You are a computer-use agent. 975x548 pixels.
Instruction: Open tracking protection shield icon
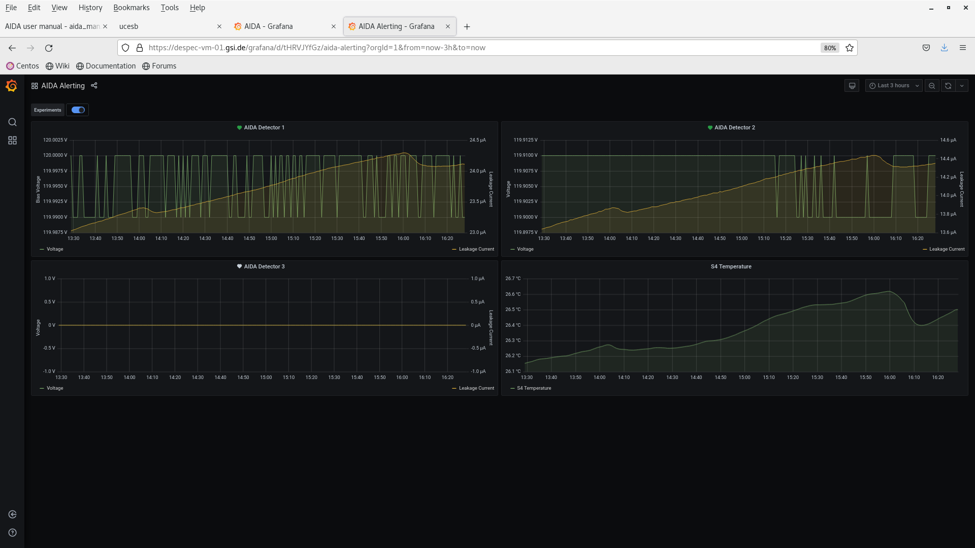point(125,48)
